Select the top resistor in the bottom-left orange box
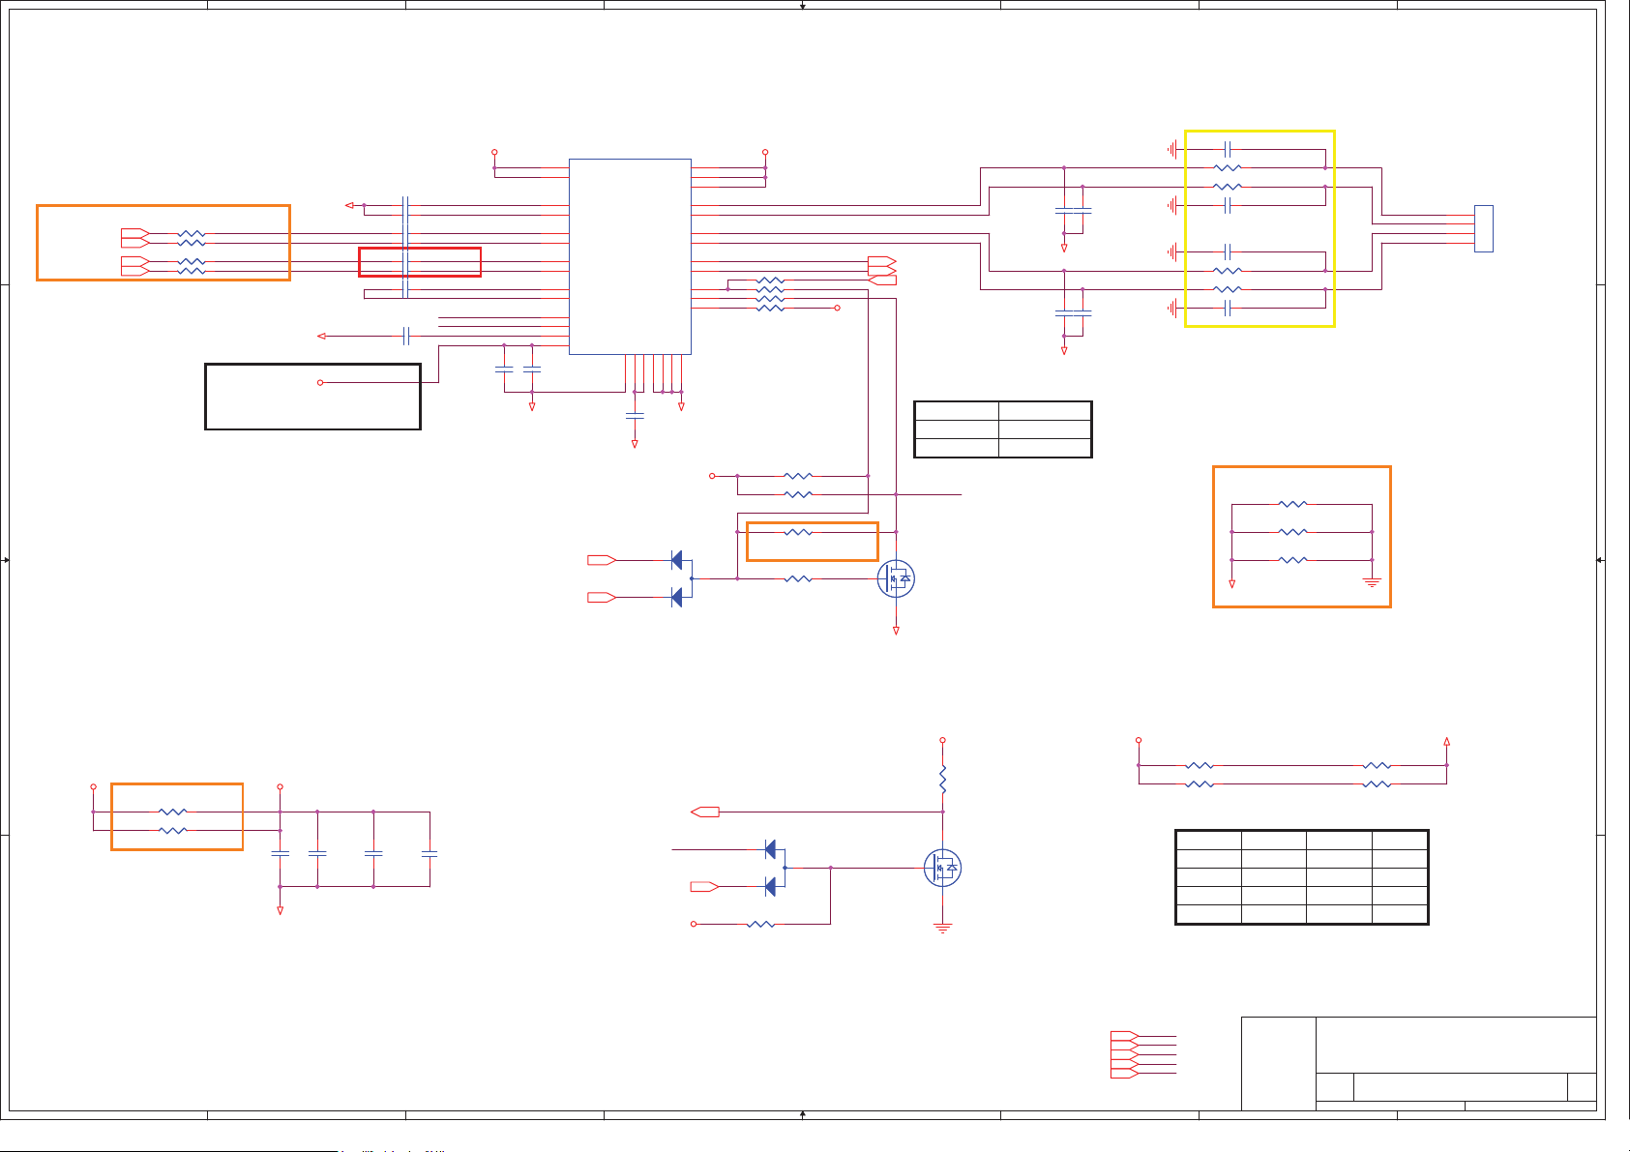Image resolution: width=1630 pixels, height=1152 pixels. pyautogui.click(x=172, y=812)
